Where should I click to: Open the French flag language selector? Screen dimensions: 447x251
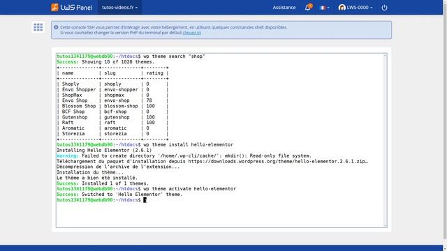tap(324, 8)
